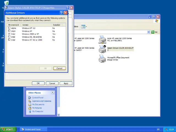The image size is (176, 132).
Task: Click the system tray icon beside the clock
Action: pos(166,129)
